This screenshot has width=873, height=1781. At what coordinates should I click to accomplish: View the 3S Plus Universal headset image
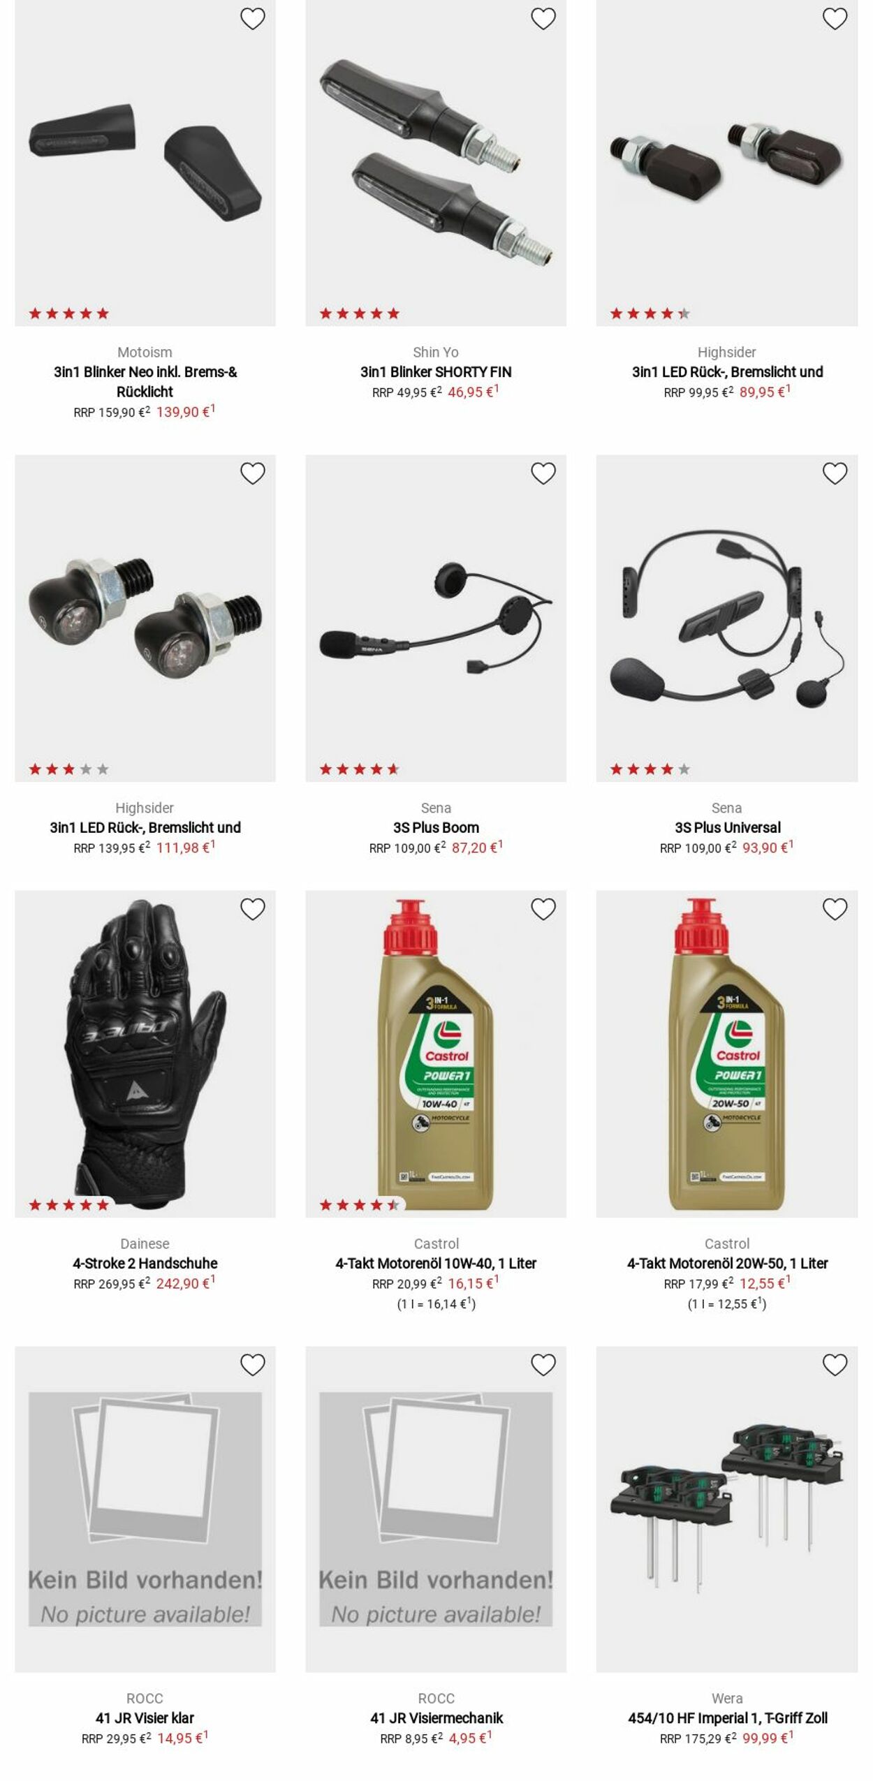point(726,618)
